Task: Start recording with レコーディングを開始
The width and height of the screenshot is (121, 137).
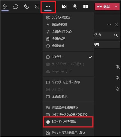Action: [68, 122]
